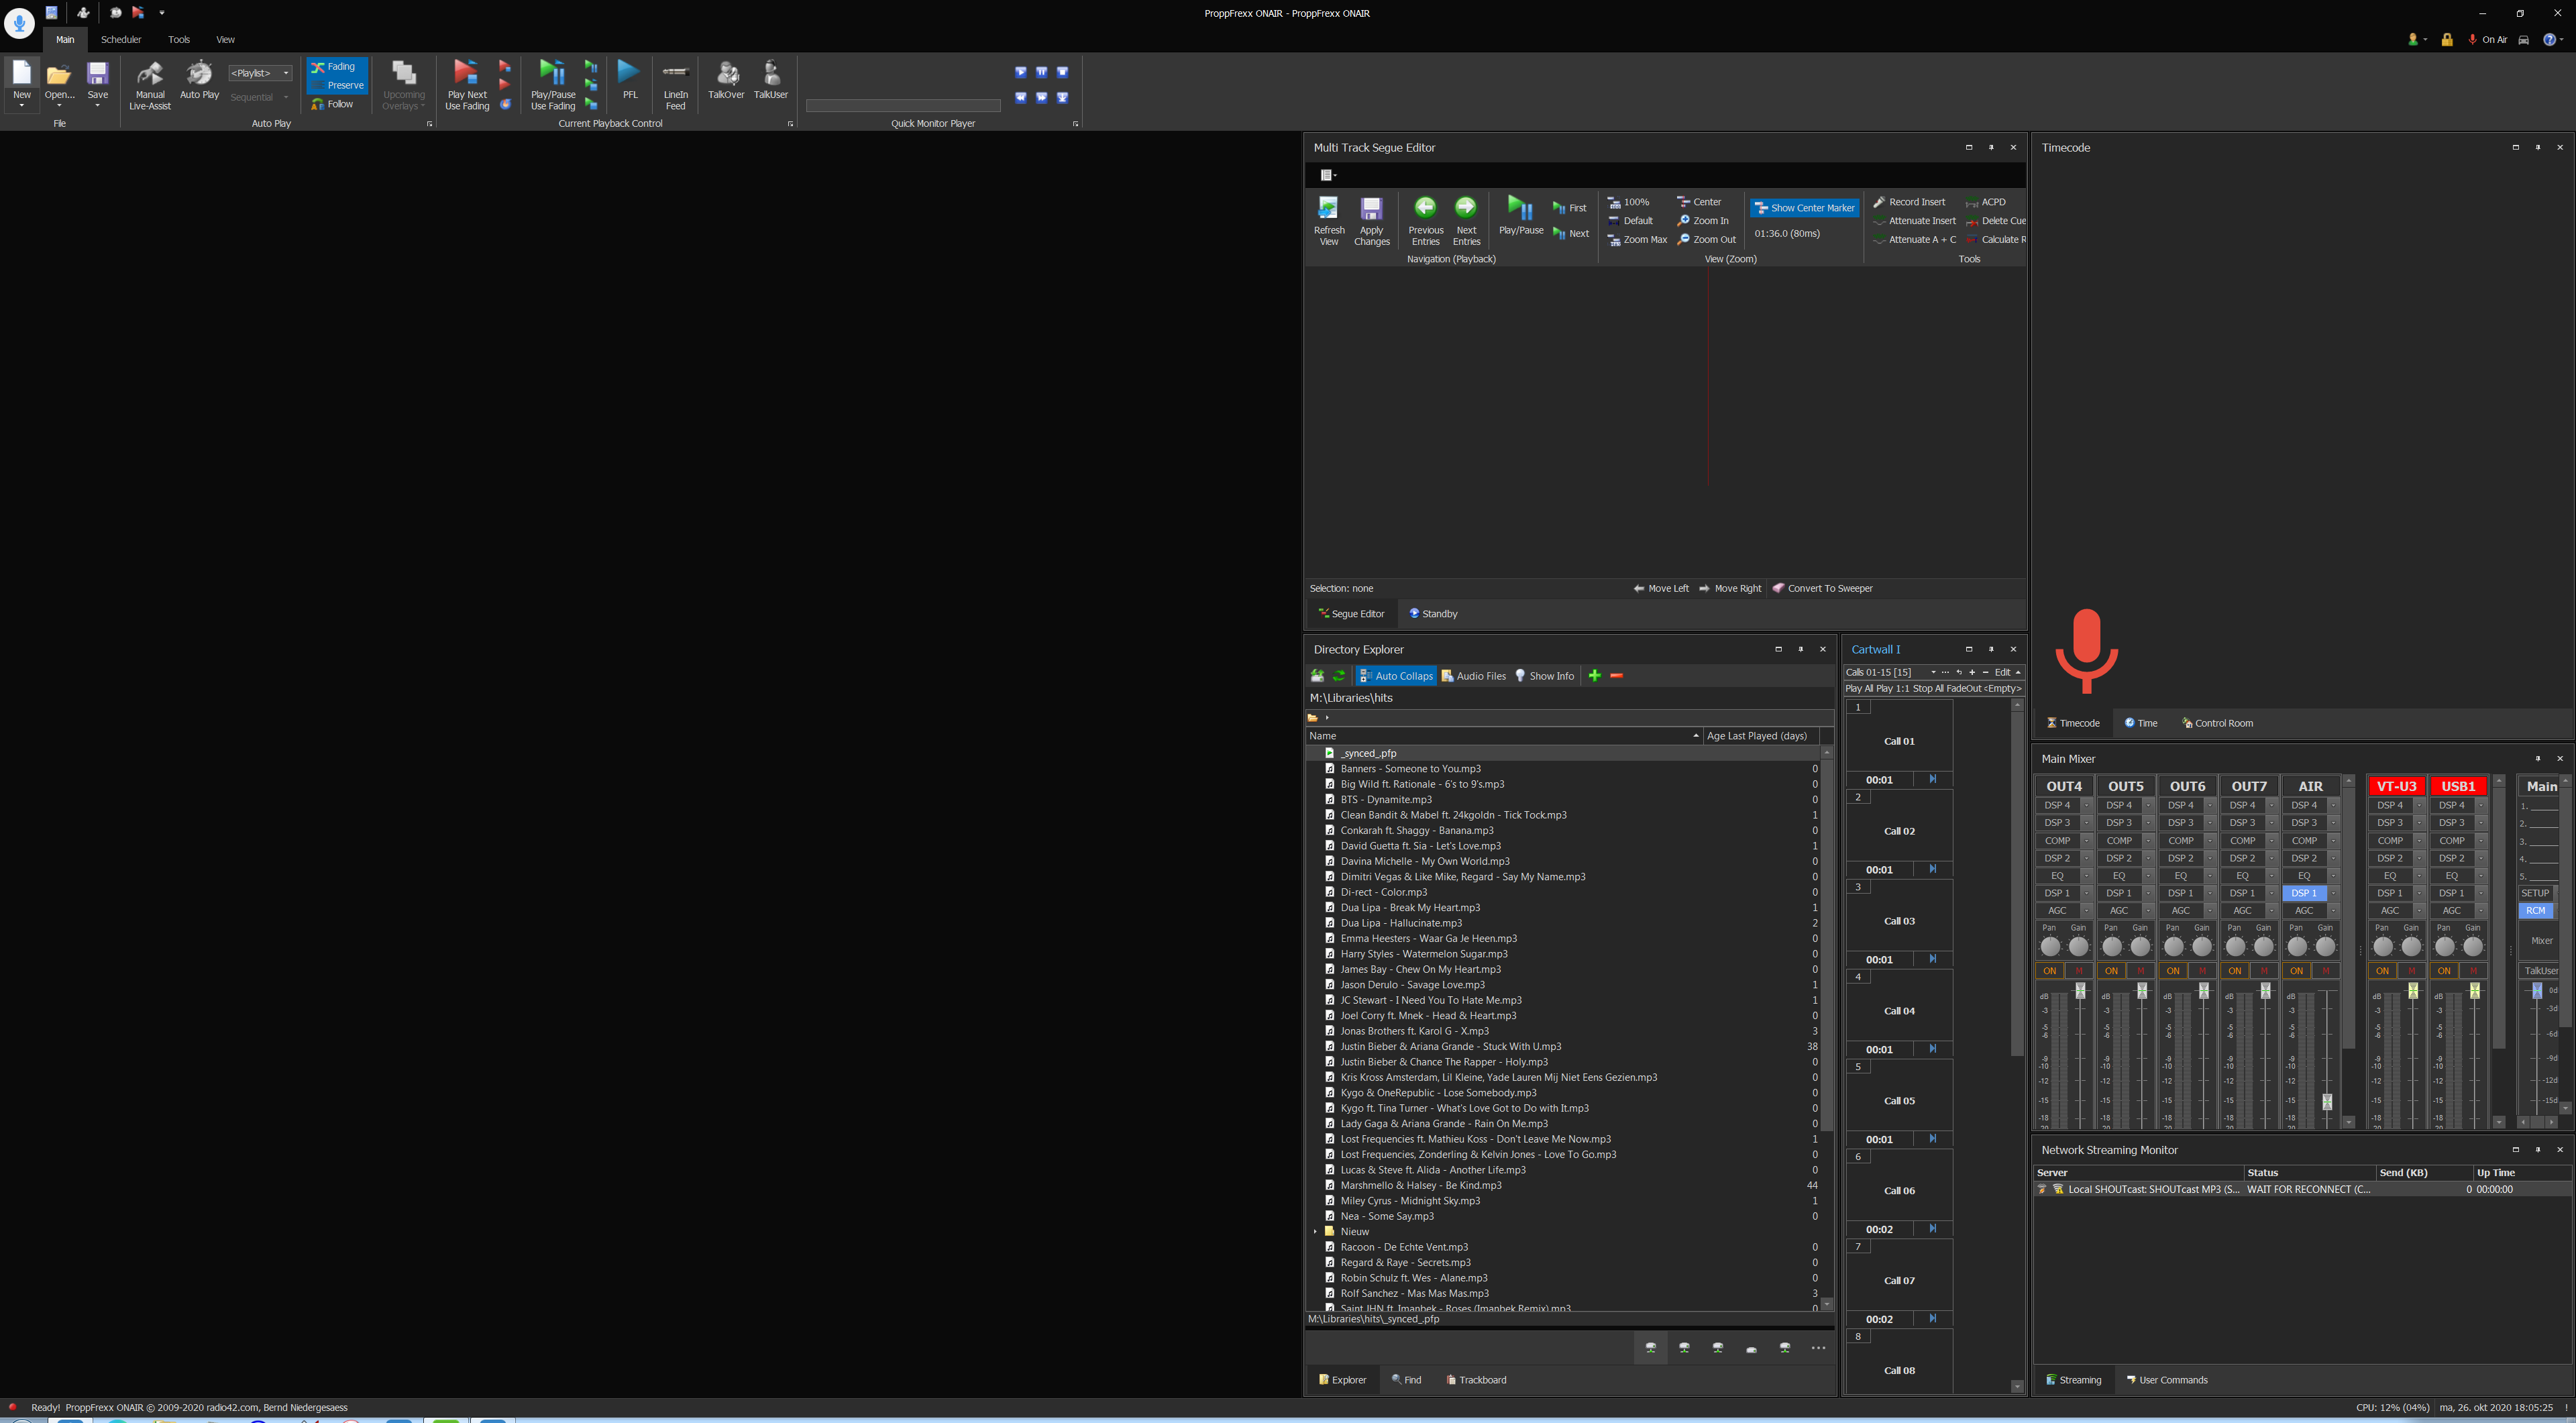Viewport: 2576px width, 1423px height.
Task: Click Zoom In in Segue Editor
Action: click(1703, 221)
